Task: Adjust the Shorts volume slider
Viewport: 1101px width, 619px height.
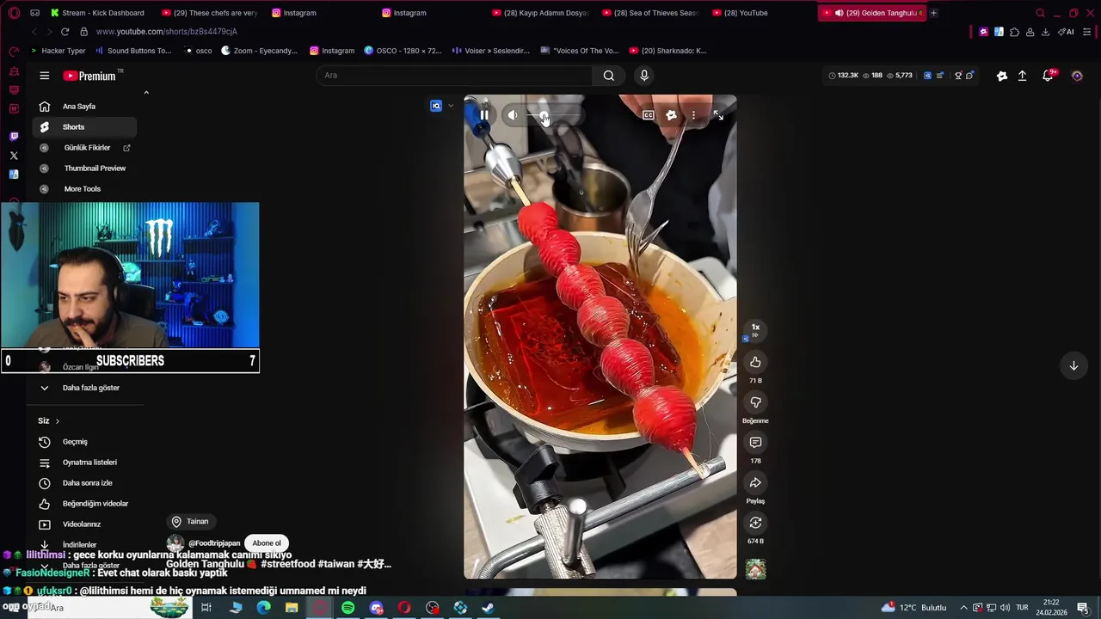Action: coord(552,115)
